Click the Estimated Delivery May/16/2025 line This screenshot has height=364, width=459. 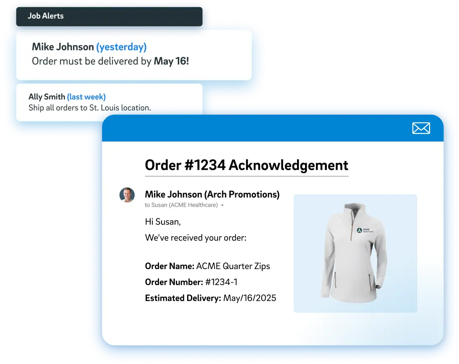(210, 298)
